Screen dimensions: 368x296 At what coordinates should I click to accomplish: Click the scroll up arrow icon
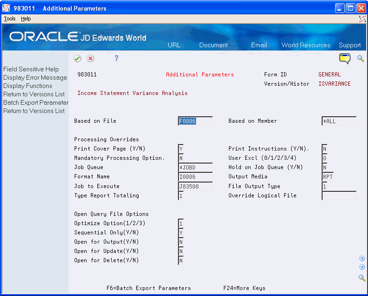(362, 258)
